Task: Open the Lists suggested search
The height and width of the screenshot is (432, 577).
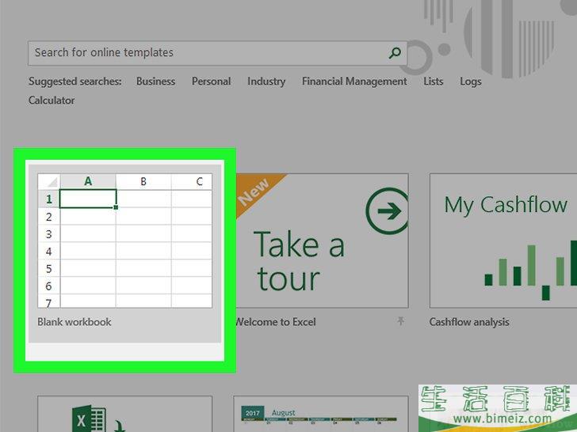Action: pyautogui.click(x=433, y=81)
